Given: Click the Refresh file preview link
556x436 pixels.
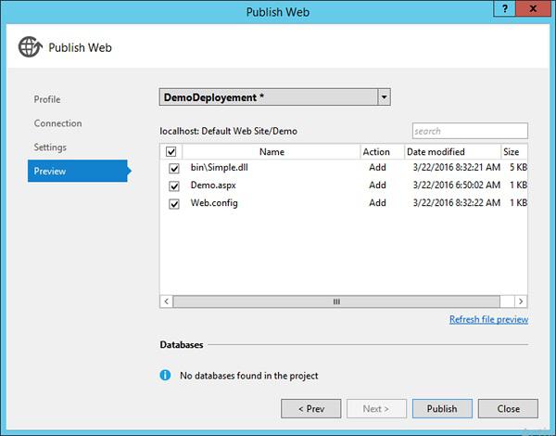Looking at the screenshot, I should tap(488, 319).
